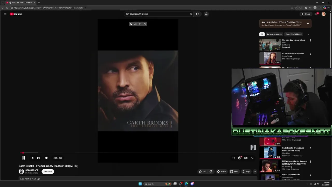Show more filter chips with arrow
Image resolution: width=332 pixels, height=187 pixels.
(x=308, y=34)
